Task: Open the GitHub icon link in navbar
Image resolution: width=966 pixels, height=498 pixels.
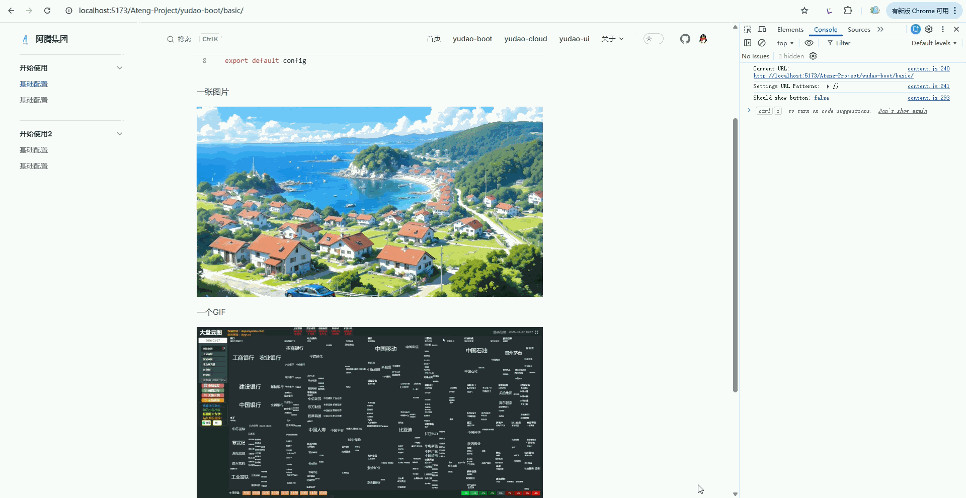Action: click(685, 39)
